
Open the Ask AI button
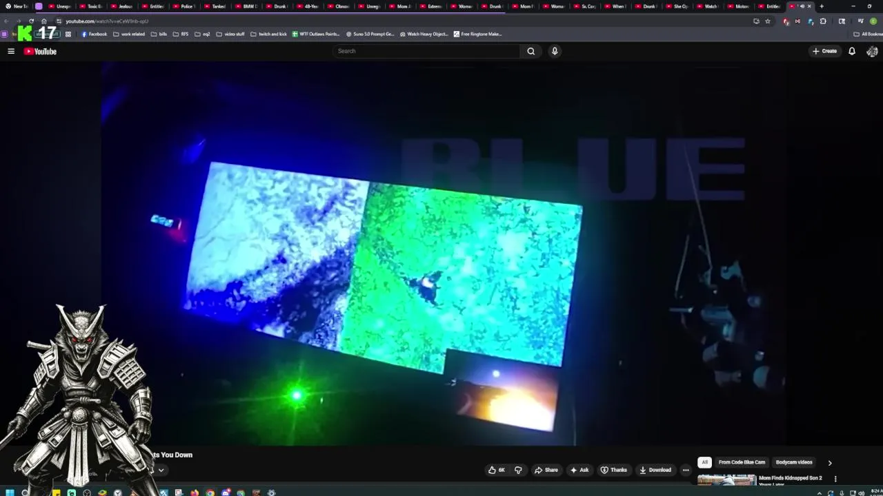579,470
